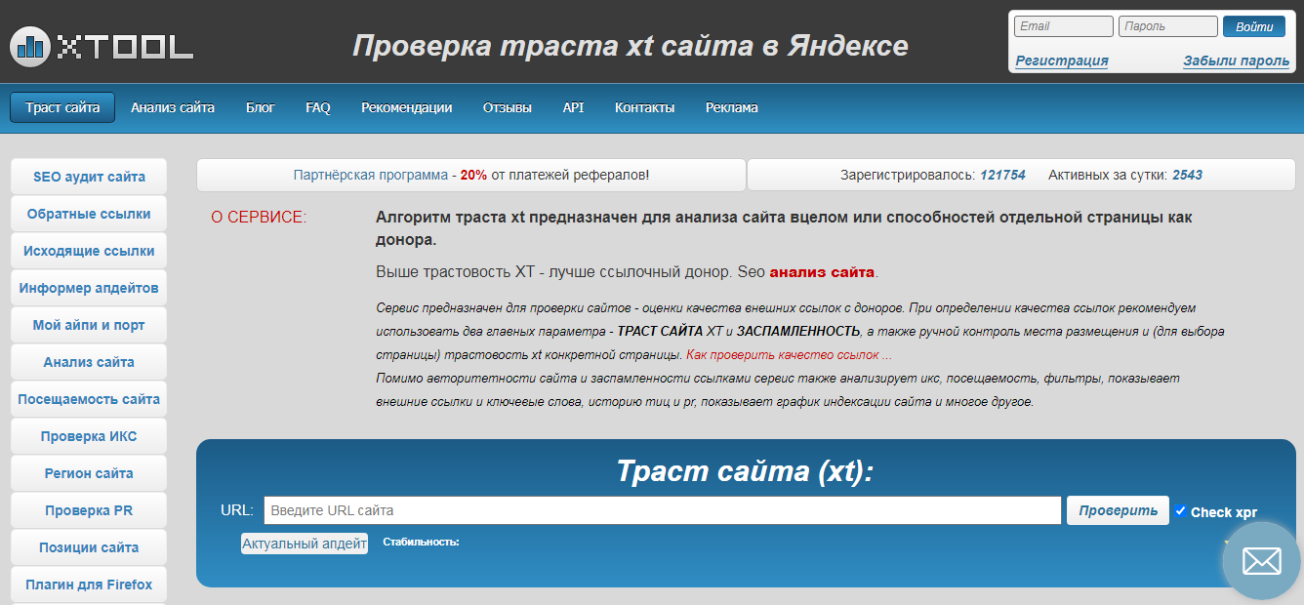Screen dimensions: 1304x605
Task: Select Обратные ссылки in the sidebar
Action: [89, 214]
